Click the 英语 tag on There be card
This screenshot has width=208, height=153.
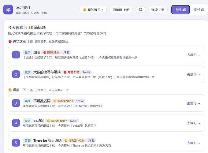(x=28, y=140)
